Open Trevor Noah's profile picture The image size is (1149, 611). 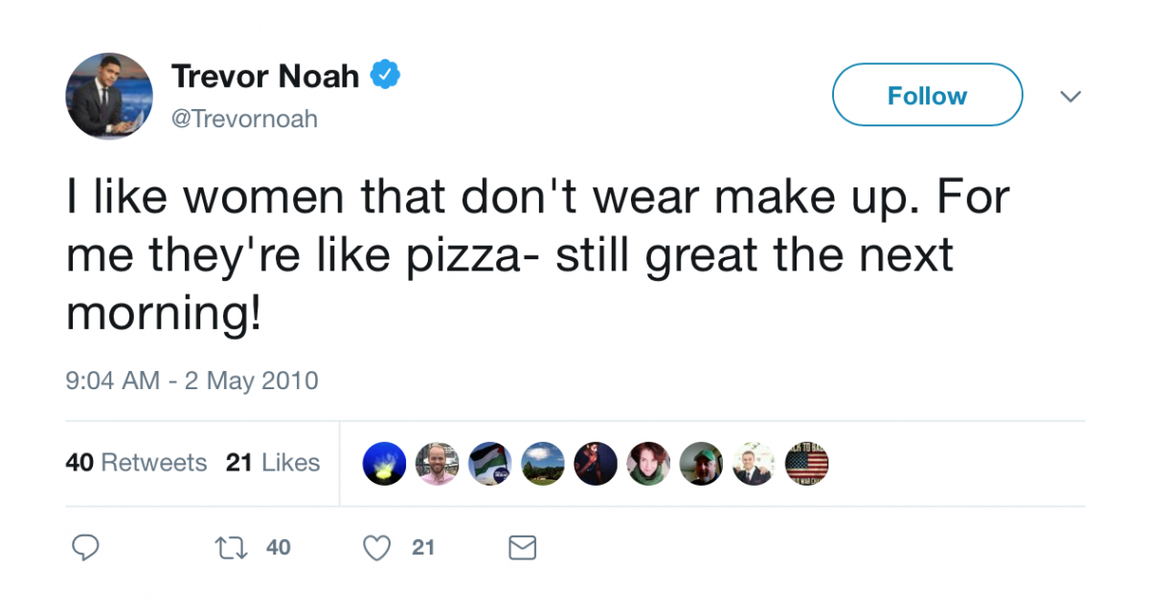pos(109,96)
